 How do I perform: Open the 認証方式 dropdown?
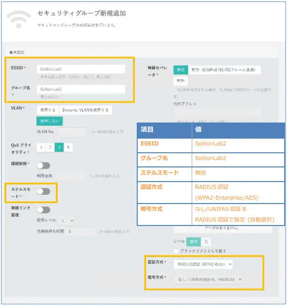pyautogui.click(x=203, y=265)
